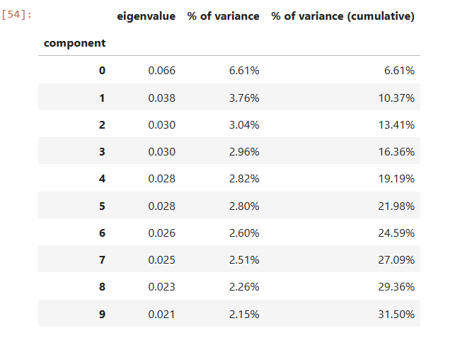Click the [54] output prompt label
Image resolution: width=455 pixels, height=340 pixels.
point(18,14)
